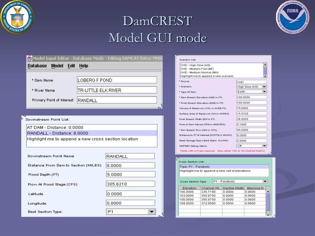Click the Manning N column header

[x=255, y=188]
